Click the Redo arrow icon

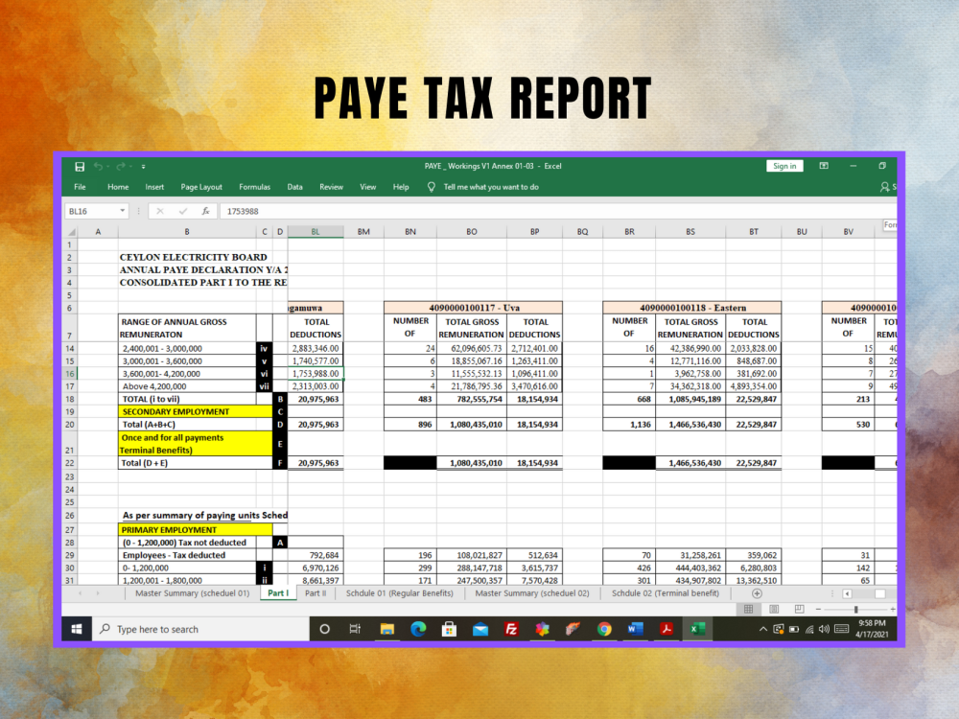point(121,166)
